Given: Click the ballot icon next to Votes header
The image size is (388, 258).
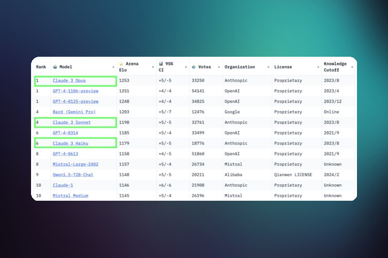Looking at the screenshot, I should pyautogui.click(x=194, y=67).
